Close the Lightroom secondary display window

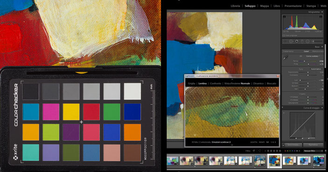tap(278, 76)
